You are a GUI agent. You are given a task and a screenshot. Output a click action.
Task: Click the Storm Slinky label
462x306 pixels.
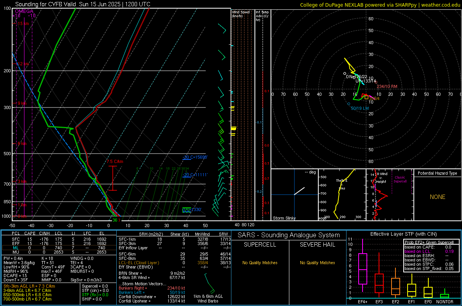pyautogui.click(x=284, y=218)
